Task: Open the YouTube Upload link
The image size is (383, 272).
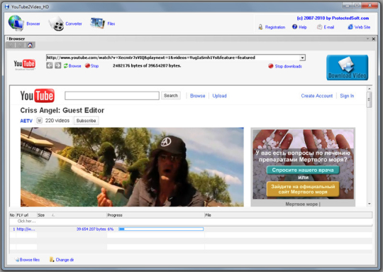Action: (x=220, y=96)
